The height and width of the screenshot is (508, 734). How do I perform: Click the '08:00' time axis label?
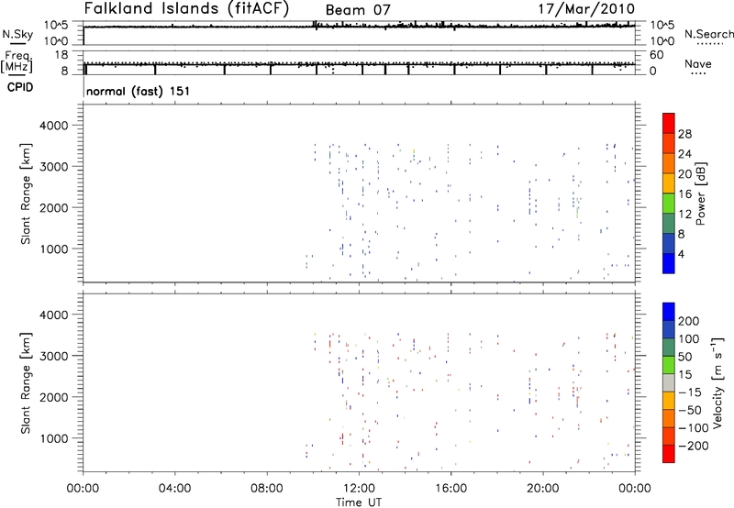pyautogui.click(x=267, y=489)
